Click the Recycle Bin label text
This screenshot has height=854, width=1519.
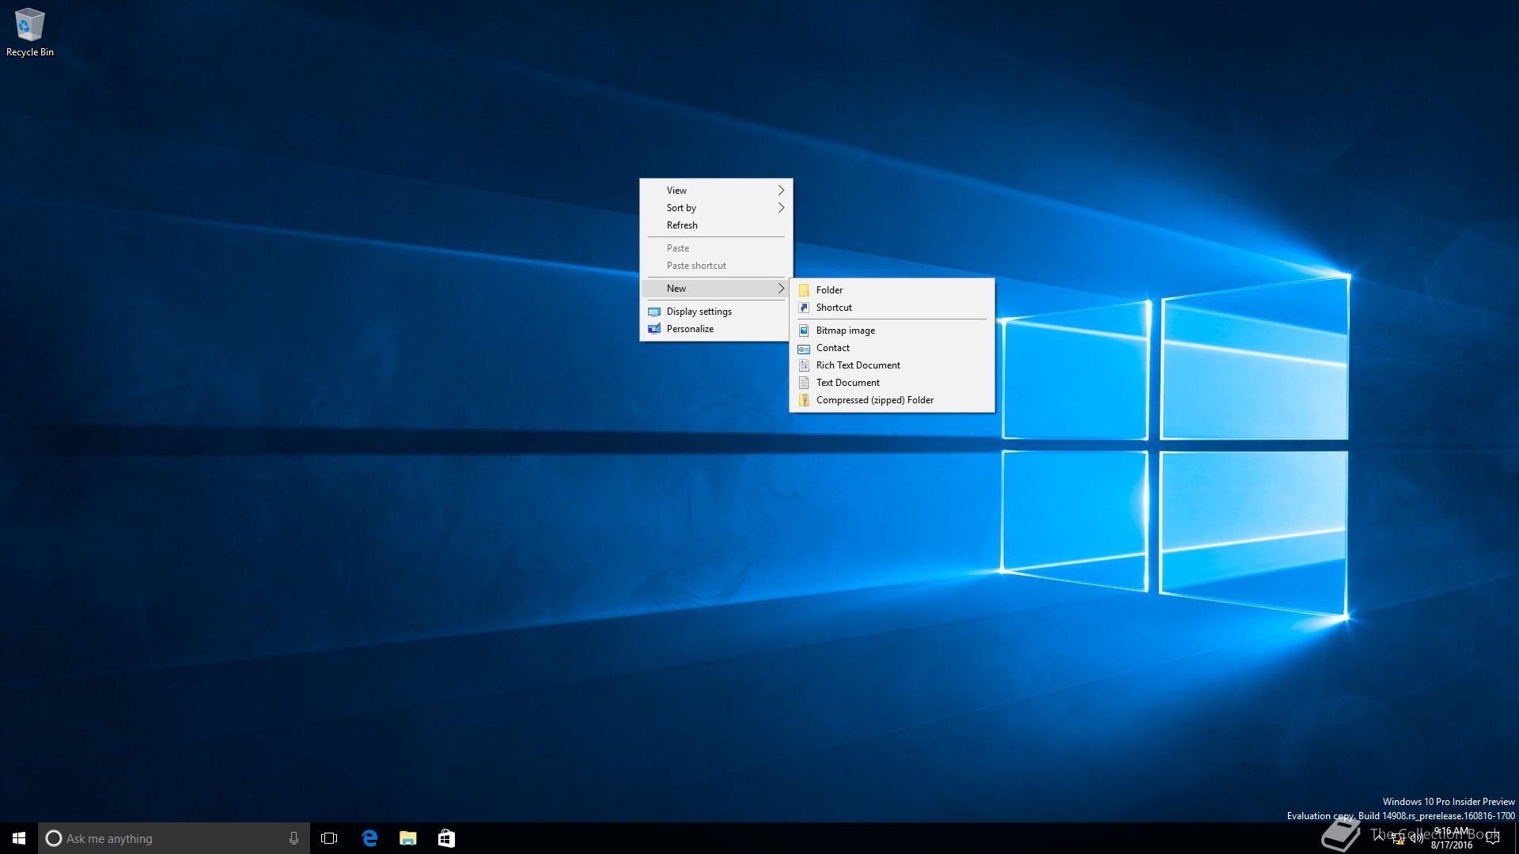pos(30,52)
